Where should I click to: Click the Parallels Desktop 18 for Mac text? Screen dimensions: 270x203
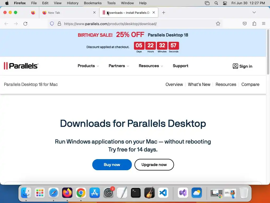coord(31,84)
